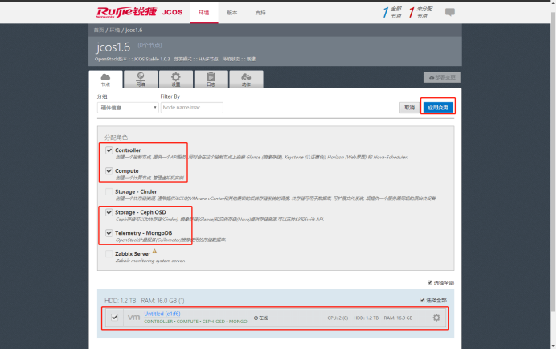Viewport: 557px width, 349px height.
Task: Uncheck the Controller role checkbox
Action: tap(109, 150)
